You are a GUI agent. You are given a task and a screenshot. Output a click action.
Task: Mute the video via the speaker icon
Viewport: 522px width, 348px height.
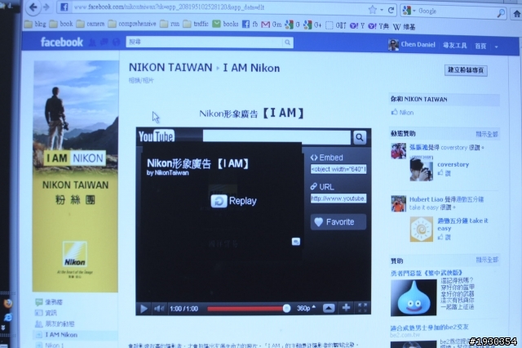[x=159, y=309]
